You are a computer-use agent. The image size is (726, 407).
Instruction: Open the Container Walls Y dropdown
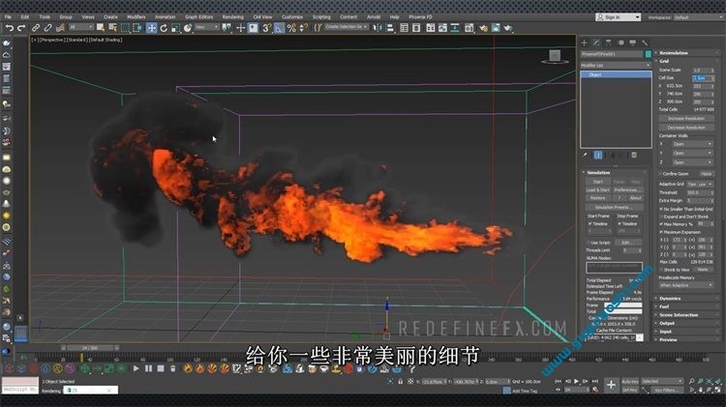click(692, 153)
